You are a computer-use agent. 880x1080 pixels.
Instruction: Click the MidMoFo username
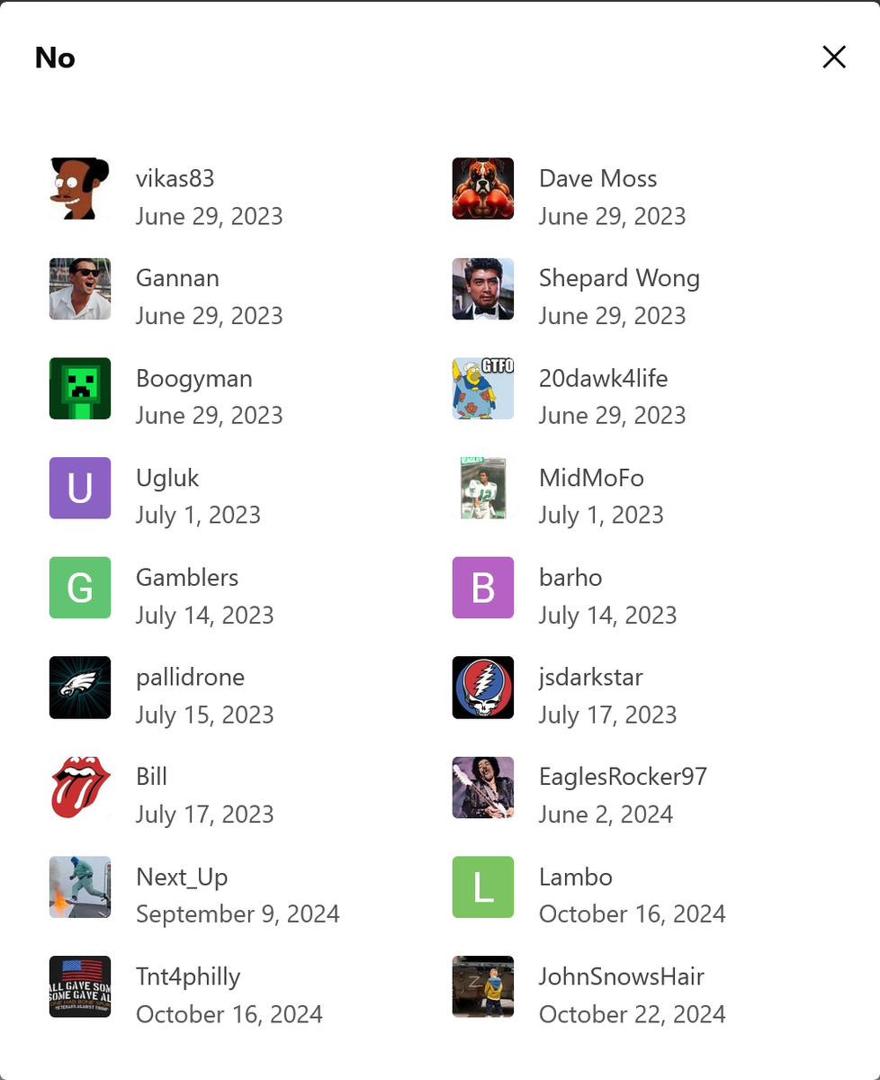pos(591,478)
